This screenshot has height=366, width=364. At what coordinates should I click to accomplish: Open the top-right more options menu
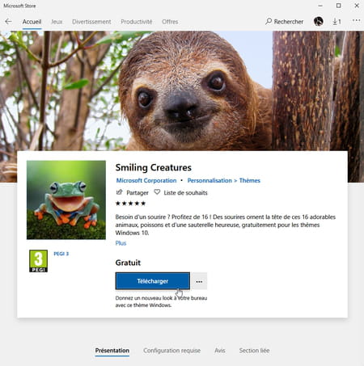click(x=356, y=20)
